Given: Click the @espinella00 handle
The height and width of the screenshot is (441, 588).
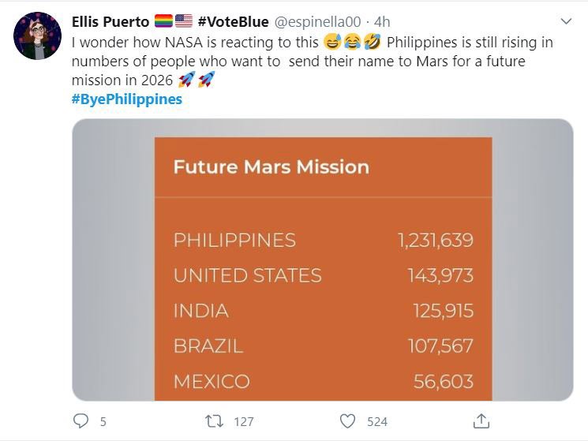Looking at the screenshot, I should tap(318, 21).
